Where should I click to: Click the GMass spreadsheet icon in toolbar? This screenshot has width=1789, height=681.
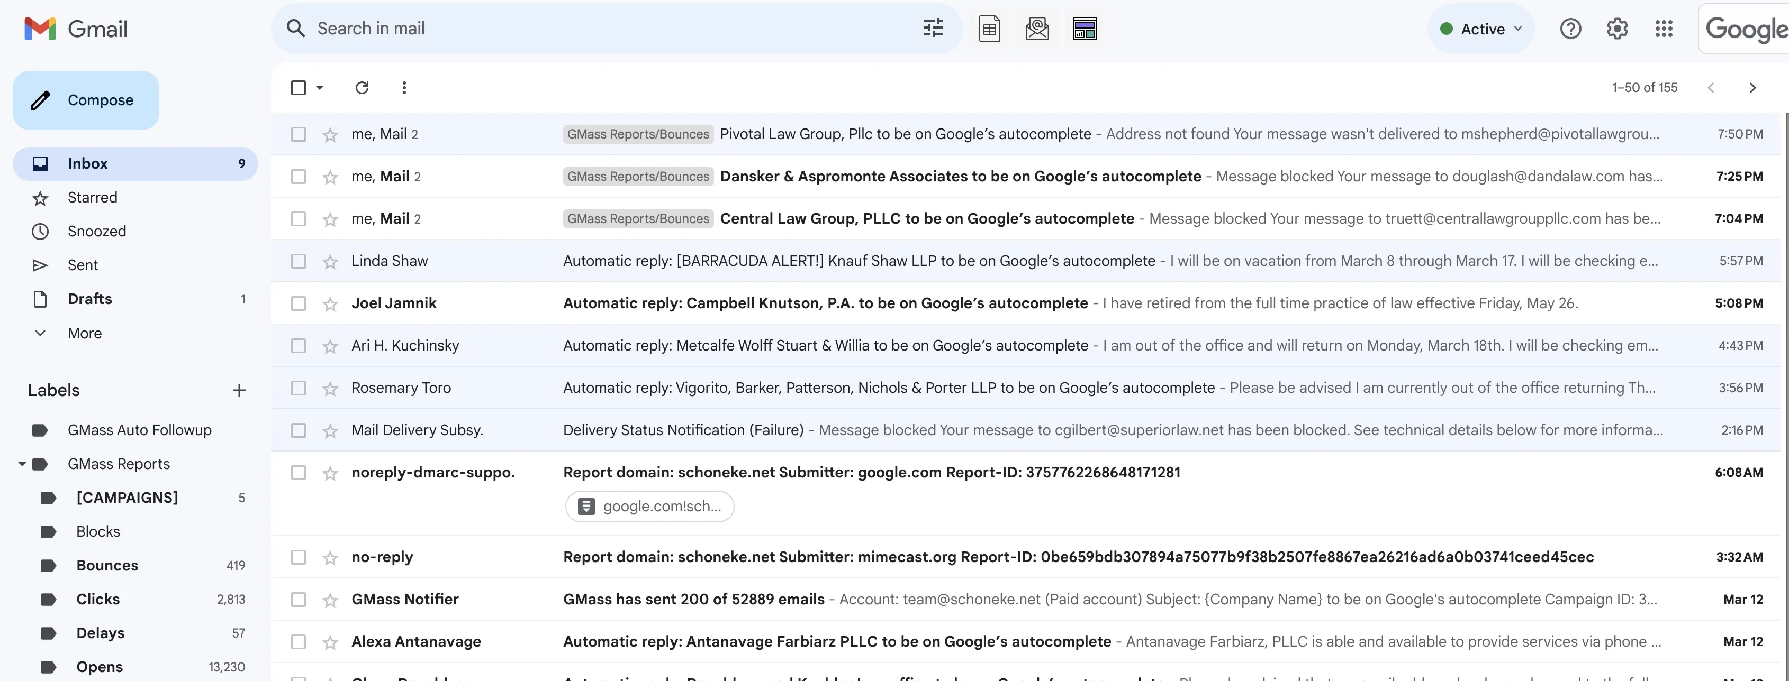(989, 29)
